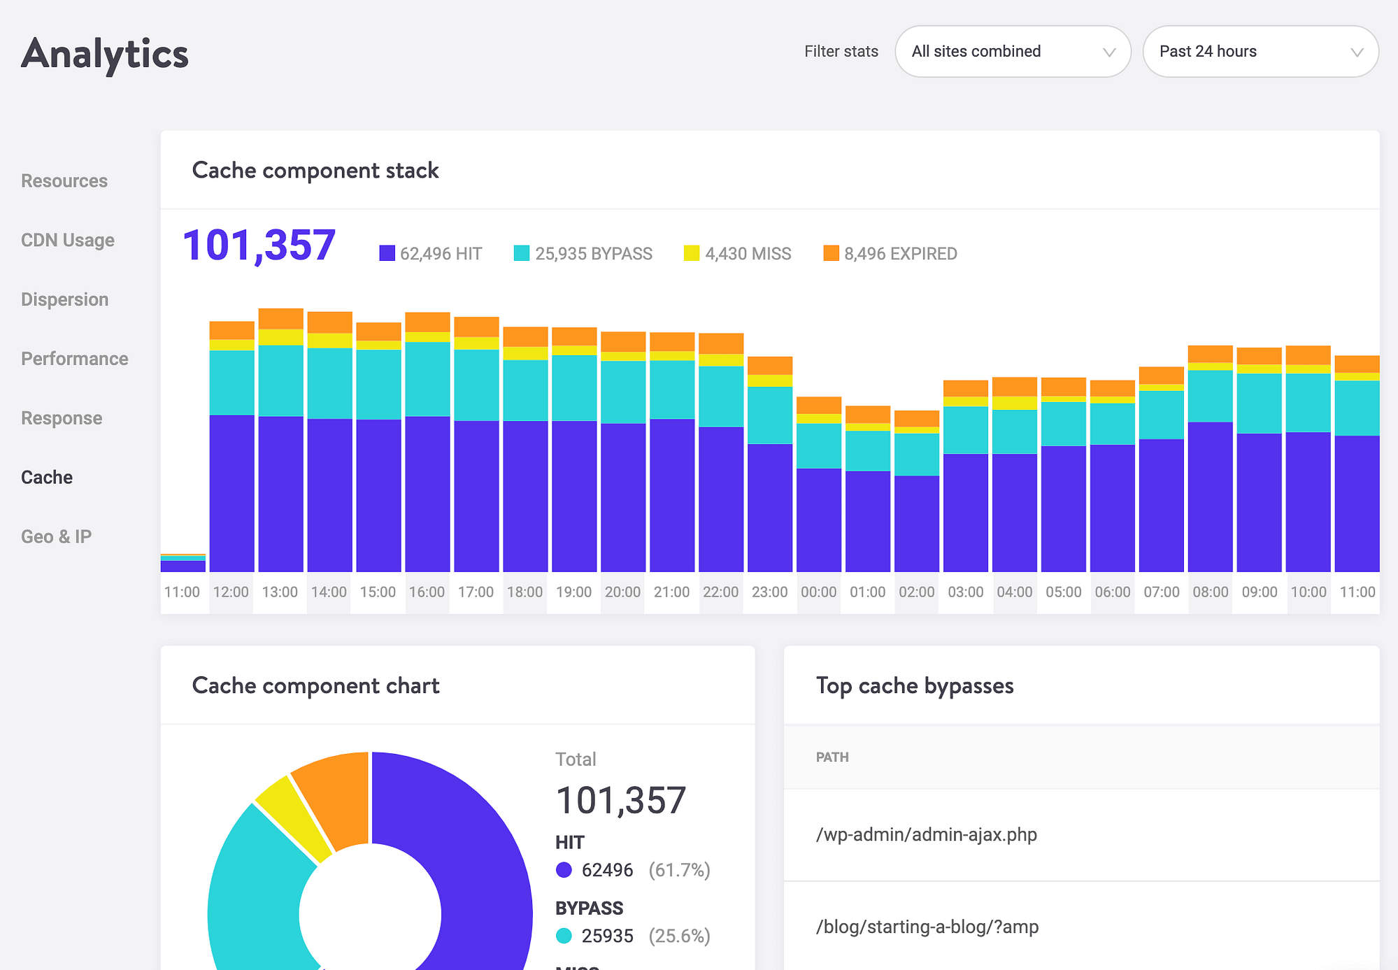The width and height of the screenshot is (1398, 970).
Task: Click the 05:00 axis label
Action: coord(1064,592)
